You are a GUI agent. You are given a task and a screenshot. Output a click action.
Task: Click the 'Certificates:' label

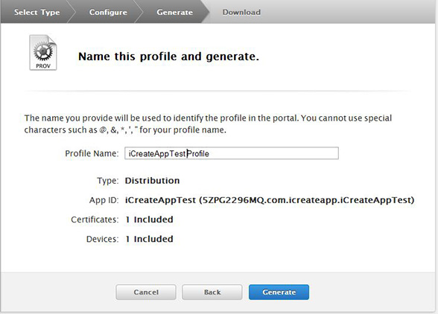pos(95,220)
